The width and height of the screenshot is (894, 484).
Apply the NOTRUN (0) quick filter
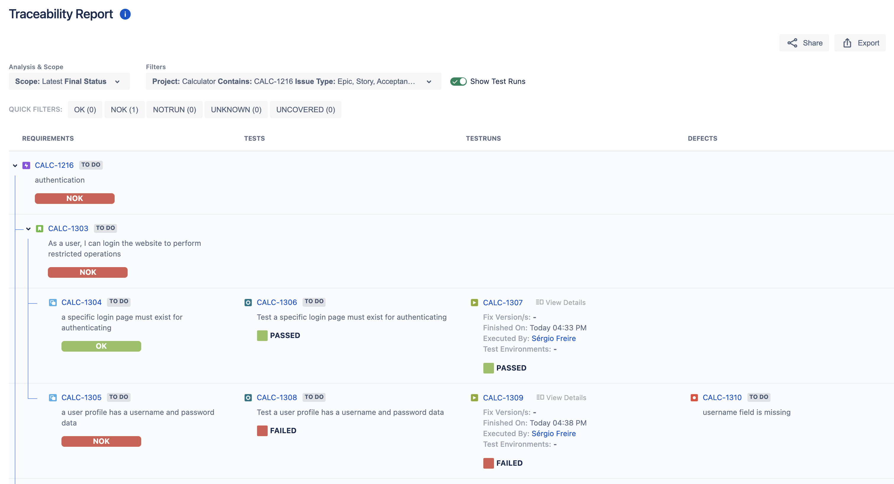[x=174, y=110]
